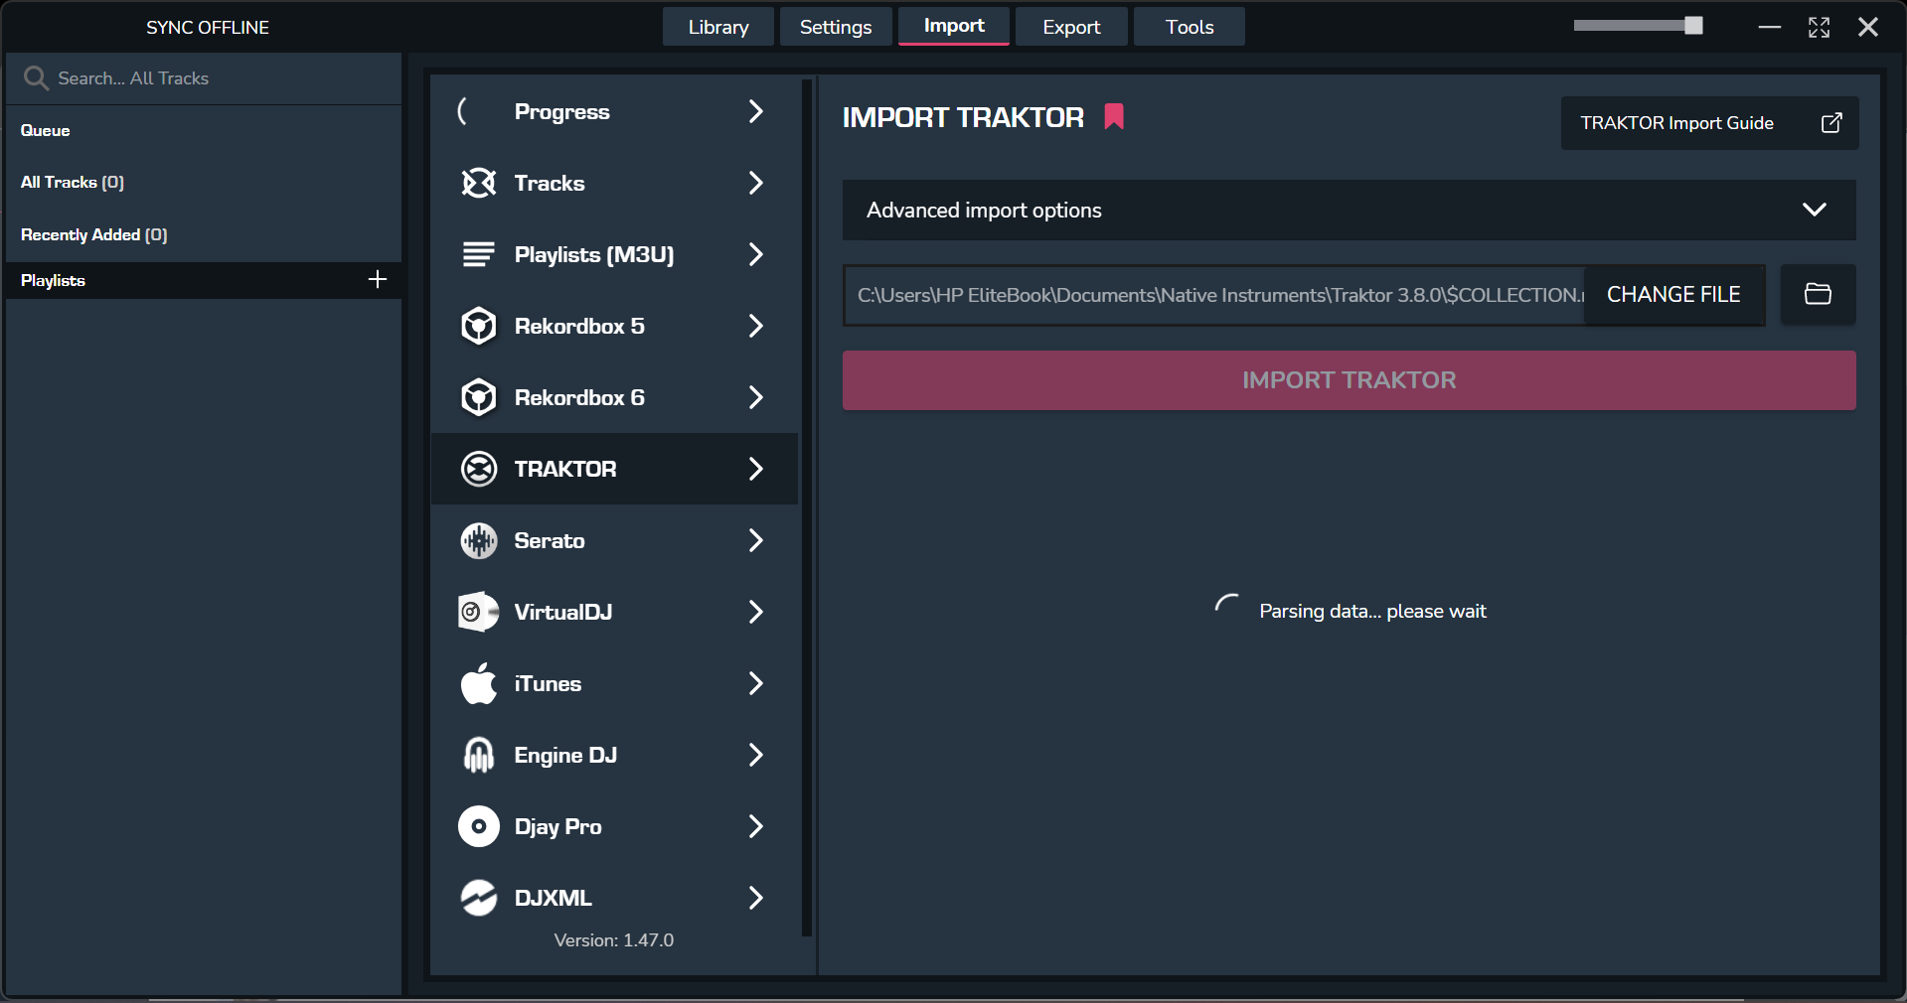Open Tracks with its chevron arrow
This screenshot has height=1003, width=1907.
(x=755, y=183)
